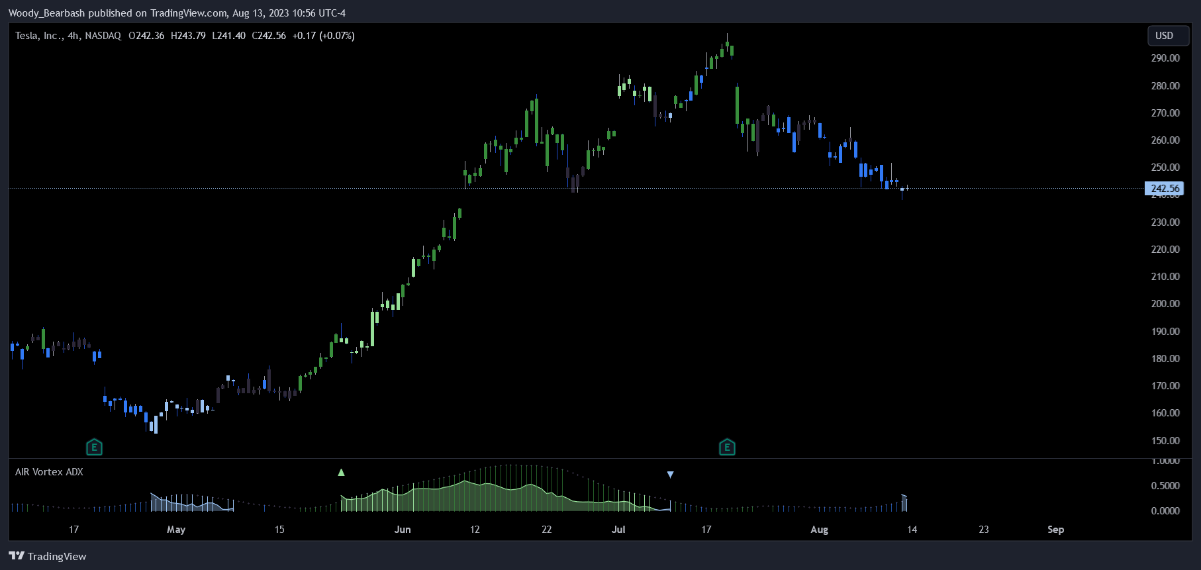Click the 250.00 price axis label

(1165, 167)
